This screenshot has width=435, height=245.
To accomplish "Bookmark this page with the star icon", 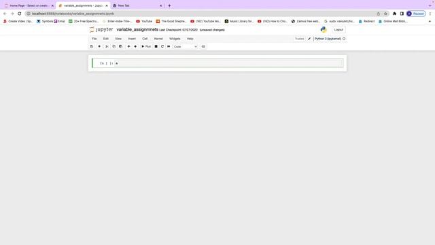I will (385, 14).
